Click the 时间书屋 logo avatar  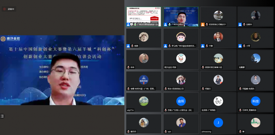coord(144,80)
